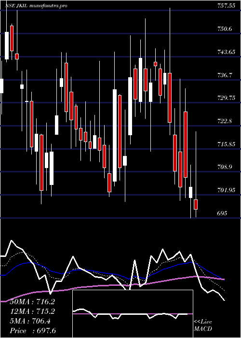Click the <<Live MACD label
Image resolution: width=241 pixels, height=338 pixels.
pyautogui.click(x=203, y=325)
